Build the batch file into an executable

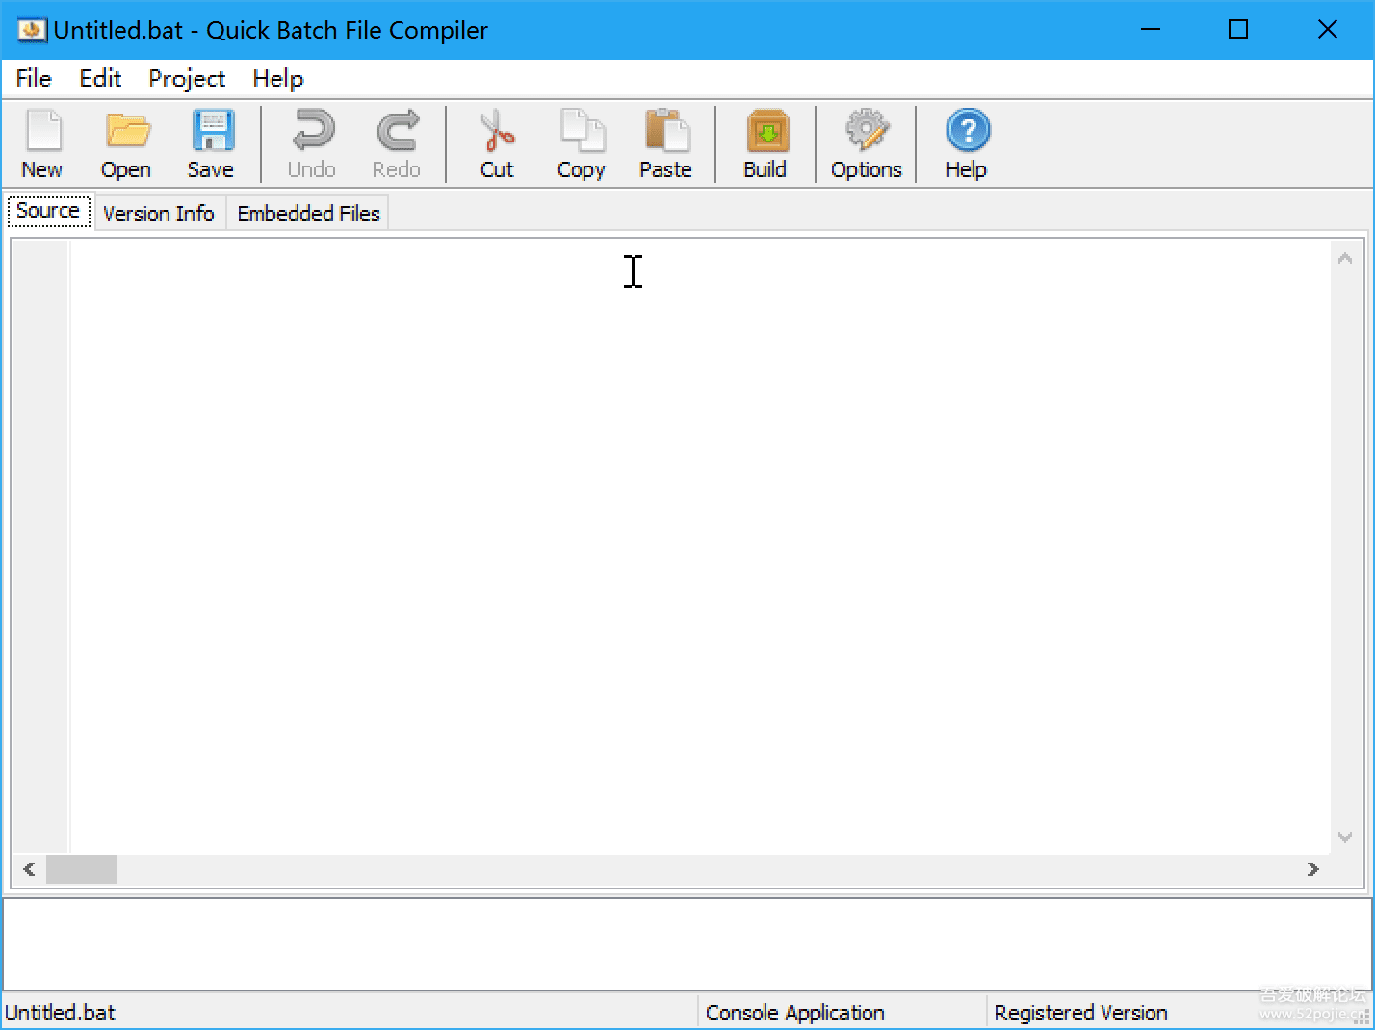pyautogui.click(x=765, y=144)
